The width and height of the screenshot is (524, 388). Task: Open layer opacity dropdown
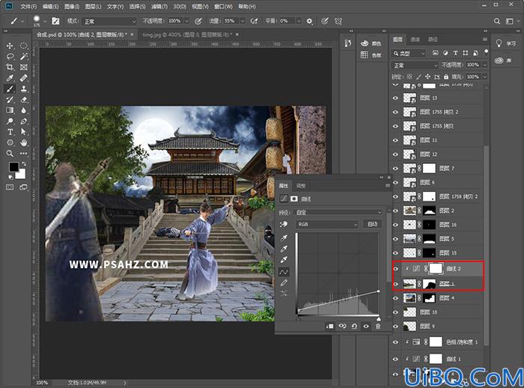[484, 65]
